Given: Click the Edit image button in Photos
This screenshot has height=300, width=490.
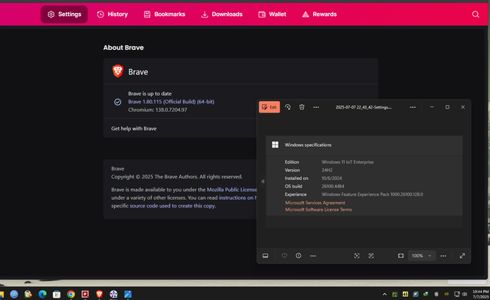Looking at the screenshot, I should coord(269,107).
